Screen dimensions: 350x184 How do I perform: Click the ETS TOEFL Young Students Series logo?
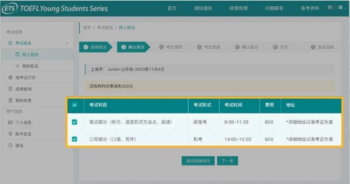pos(55,8)
